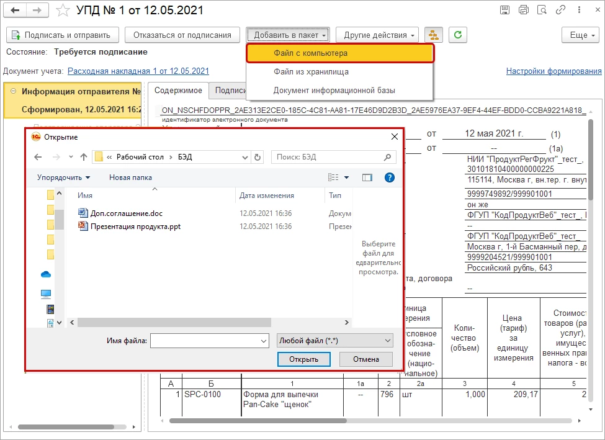The image size is (605, 440).
Task: Refresh using the green arrow button
Action: [458, 35]
